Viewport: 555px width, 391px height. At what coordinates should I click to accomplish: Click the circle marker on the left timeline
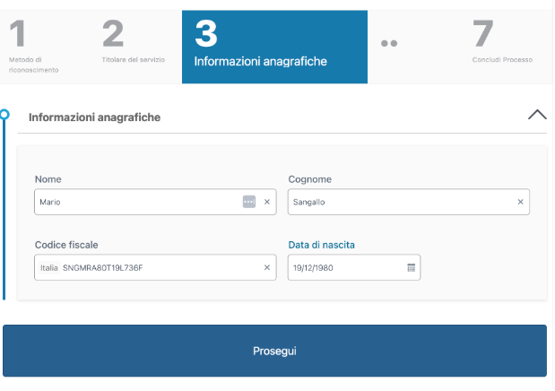tap(4, 115)
